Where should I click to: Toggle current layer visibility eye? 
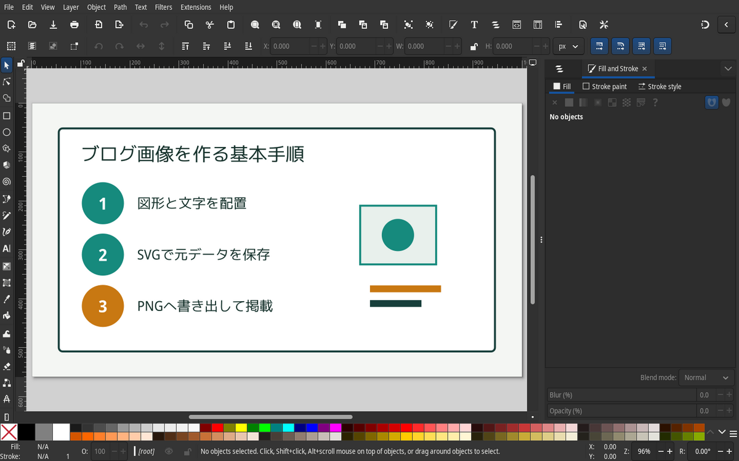(x=169, y=451)
